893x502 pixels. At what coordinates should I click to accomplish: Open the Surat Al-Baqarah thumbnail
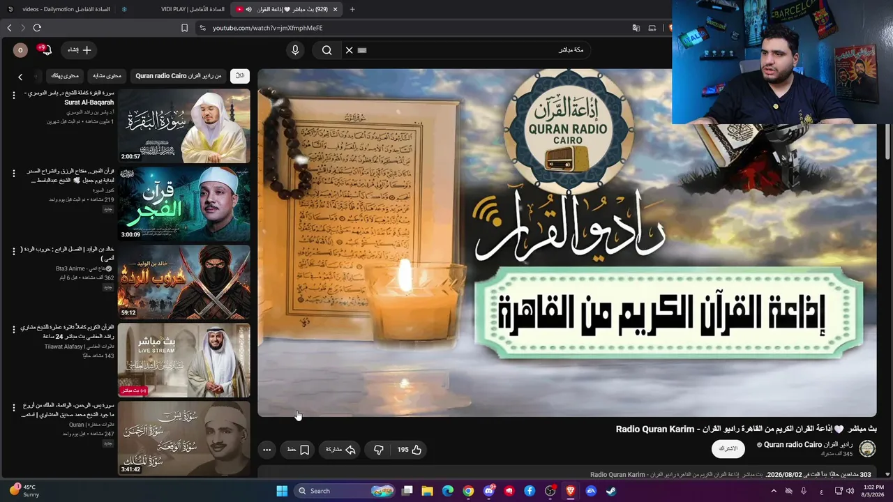tap(184, 125)
